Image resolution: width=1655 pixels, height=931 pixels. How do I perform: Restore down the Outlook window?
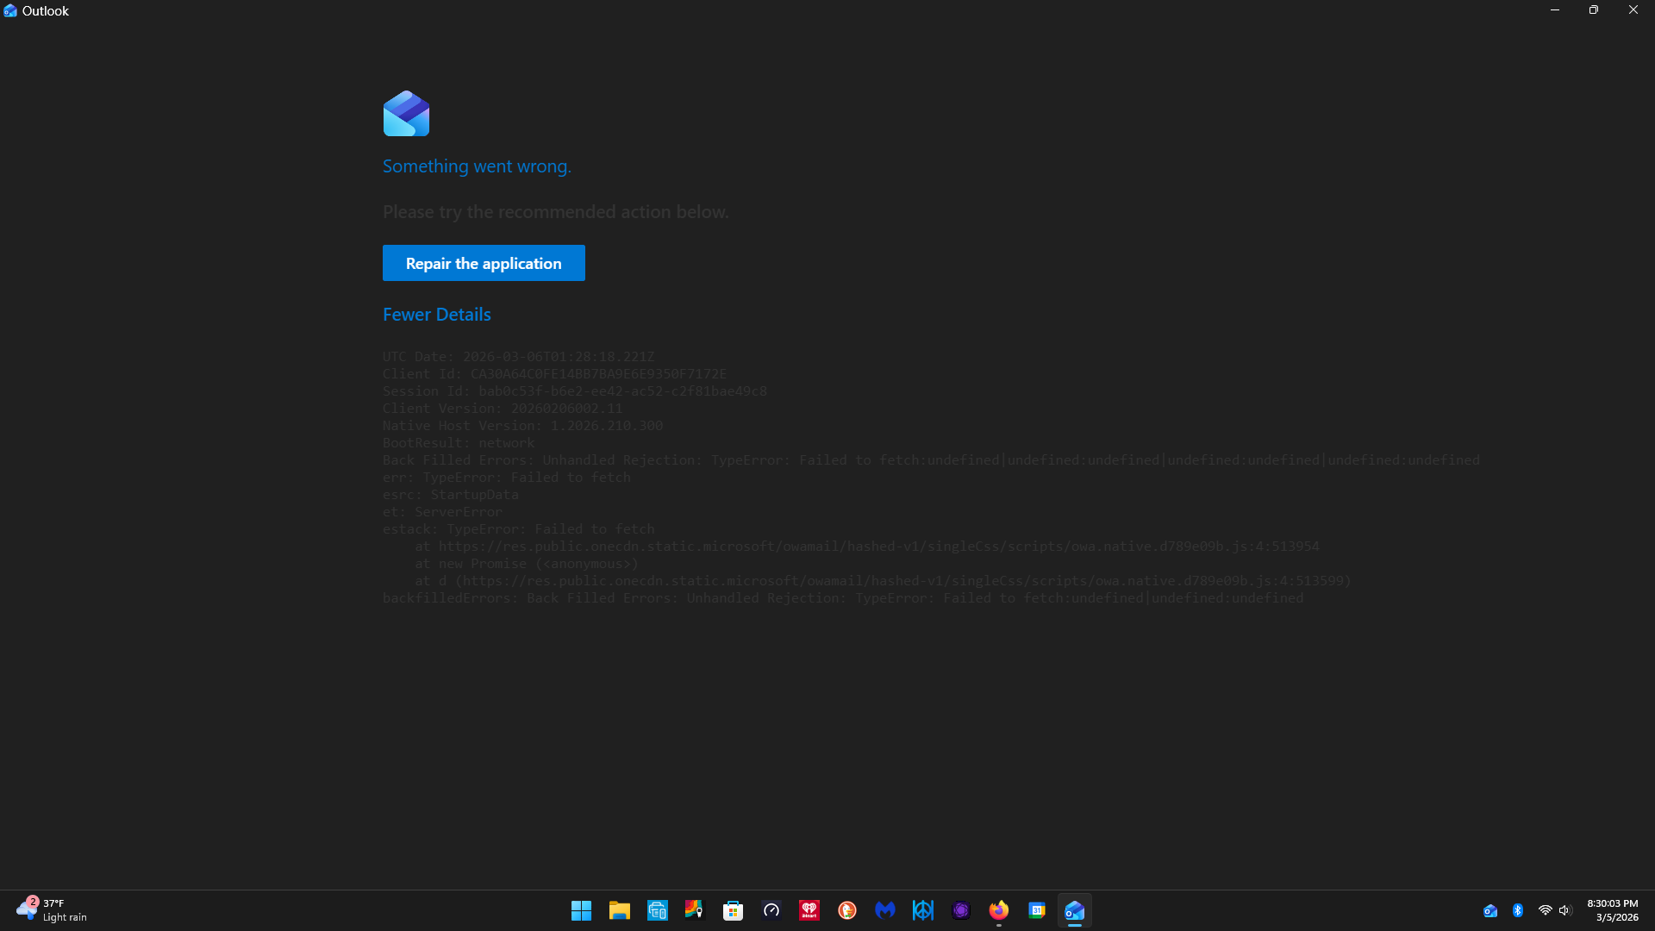pos(1593,10)
